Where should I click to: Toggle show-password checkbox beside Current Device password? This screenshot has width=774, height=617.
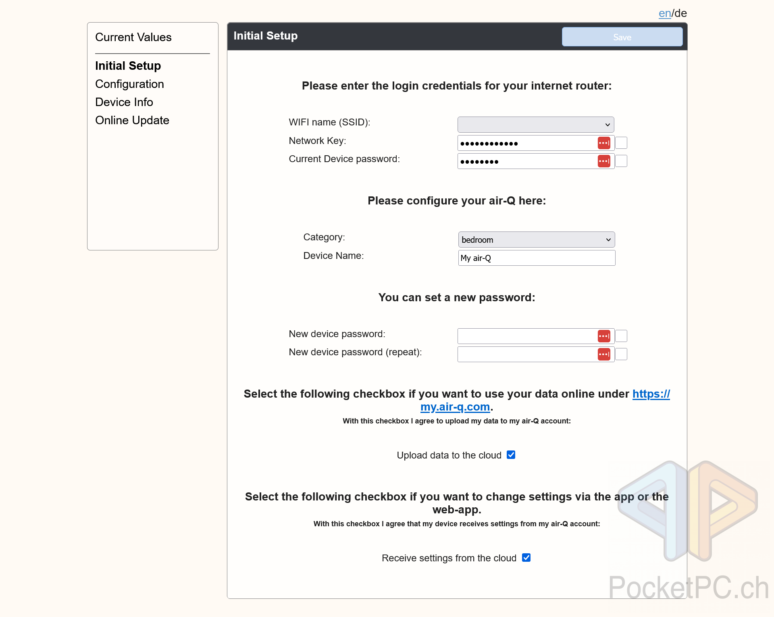click(x=621, y=161)
